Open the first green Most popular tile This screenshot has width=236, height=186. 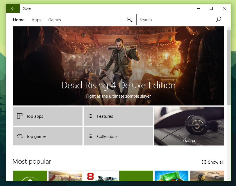tap(30, 176)
